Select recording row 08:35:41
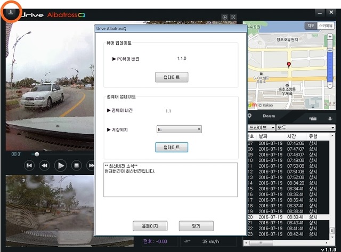Image resolution: width=341 pixels, height=252 pixels. pyautogui.click(x=288, y=194)
